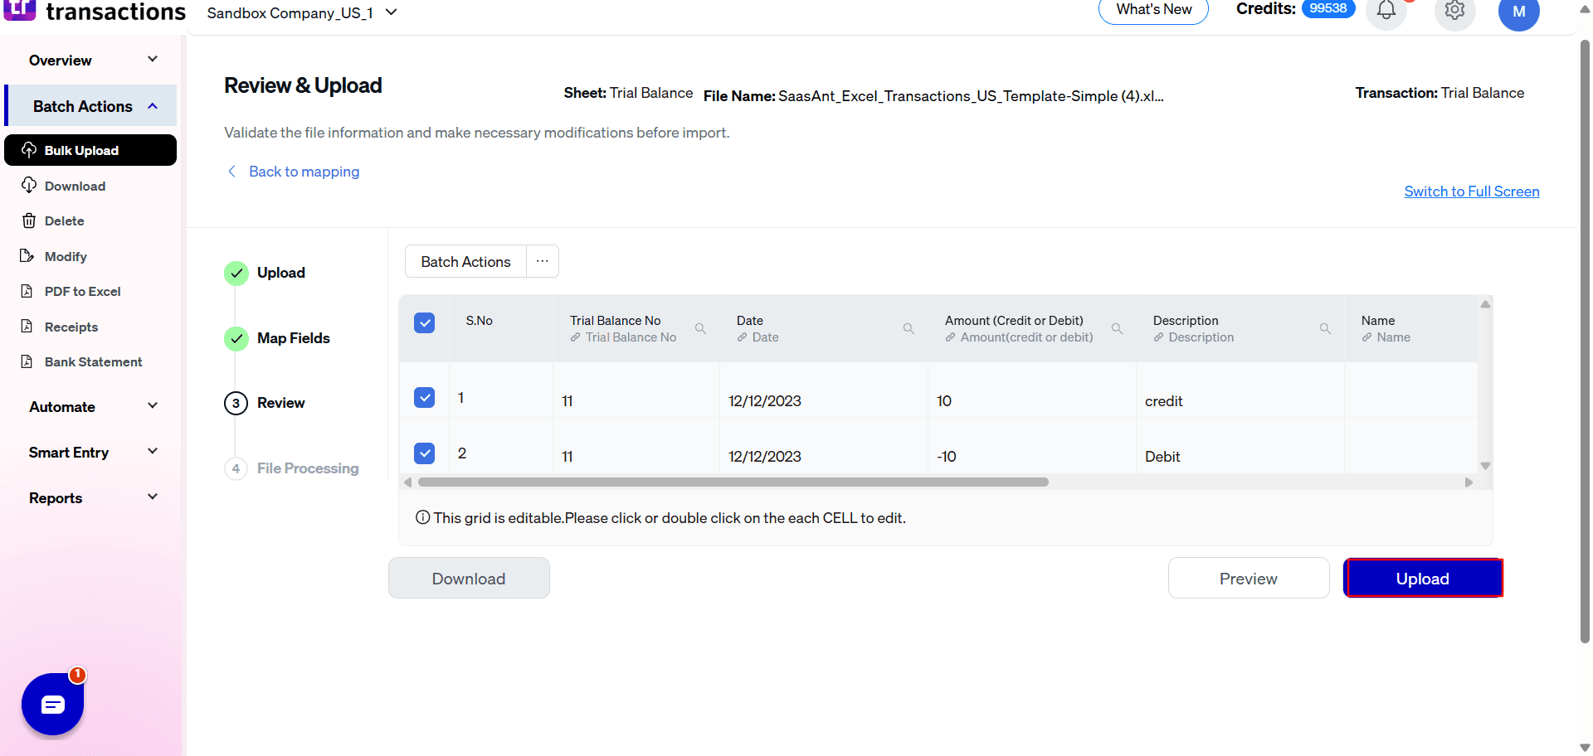Click the Bank Statement file icon
This screenshot has height=756, width=1593.
27,361
